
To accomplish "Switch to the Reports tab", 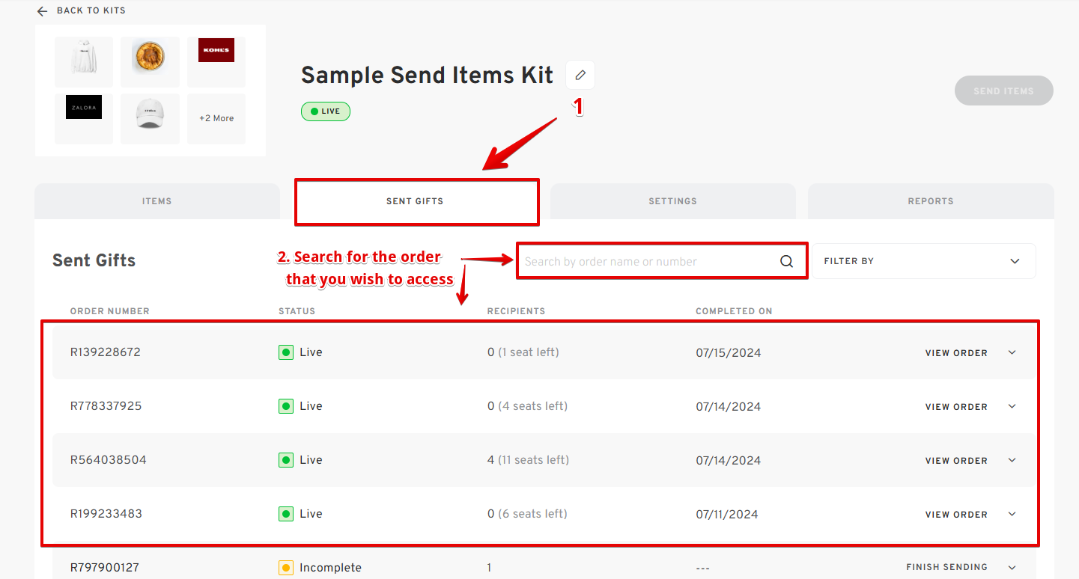I will [x=931, y=201].
